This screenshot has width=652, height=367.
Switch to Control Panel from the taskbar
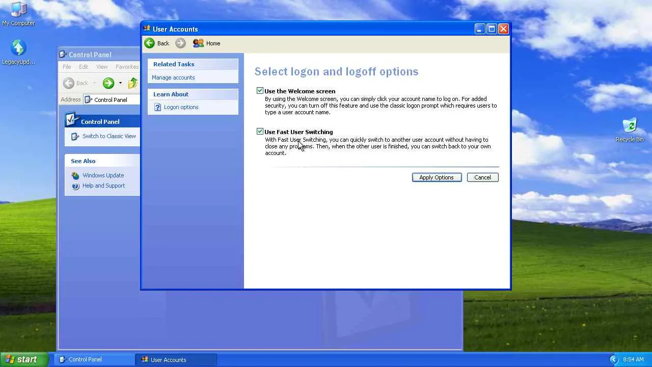pyautogui.click(x=94, y=359)
